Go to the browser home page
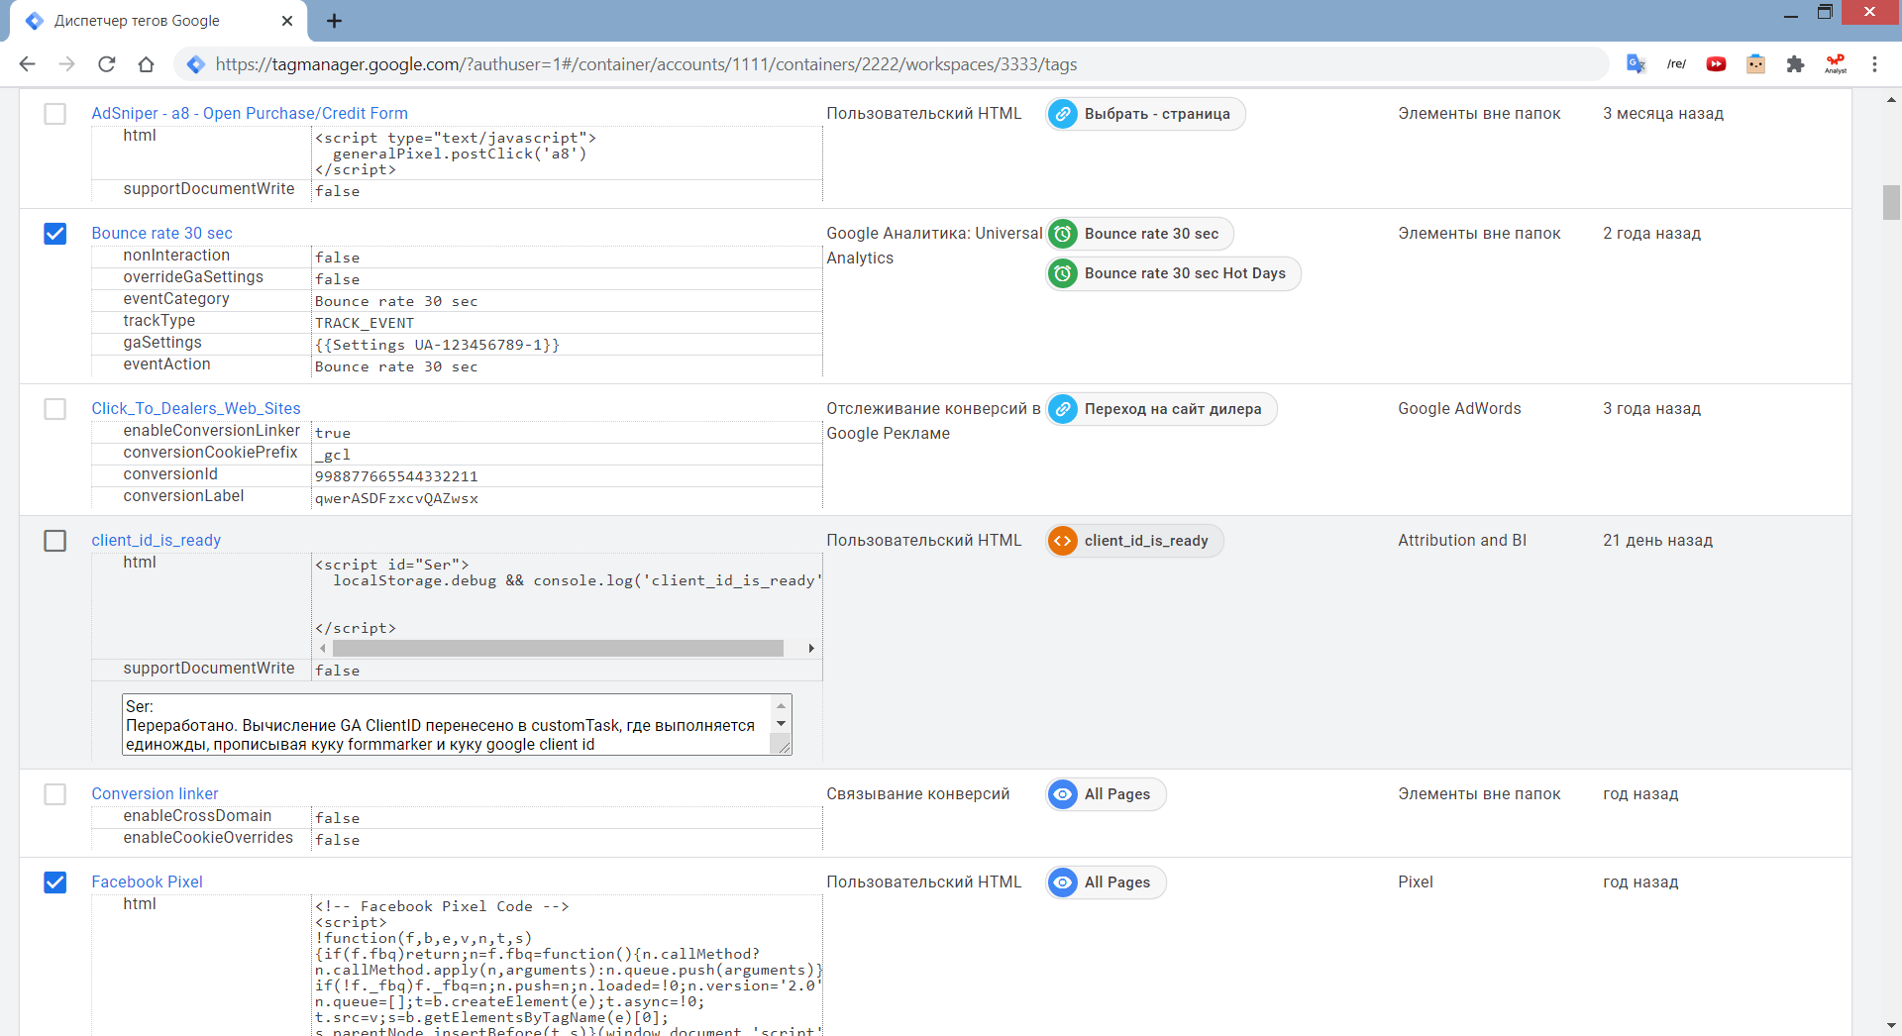Image resolution: width=1902 pixels, height=1036 pixels. tap(146, 64)
